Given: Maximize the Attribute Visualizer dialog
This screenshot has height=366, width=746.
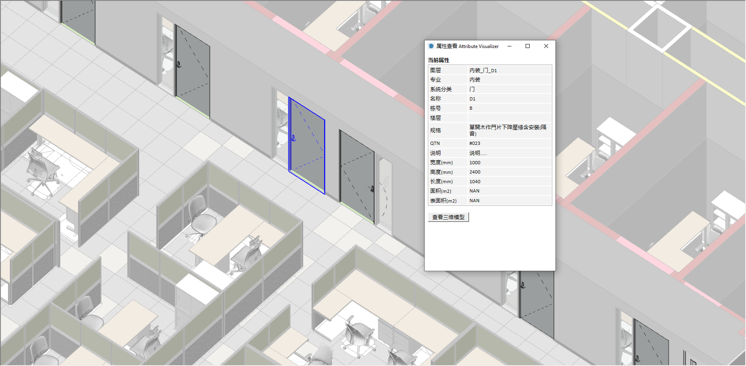Looking at the screenshot, I should point(527,46).
